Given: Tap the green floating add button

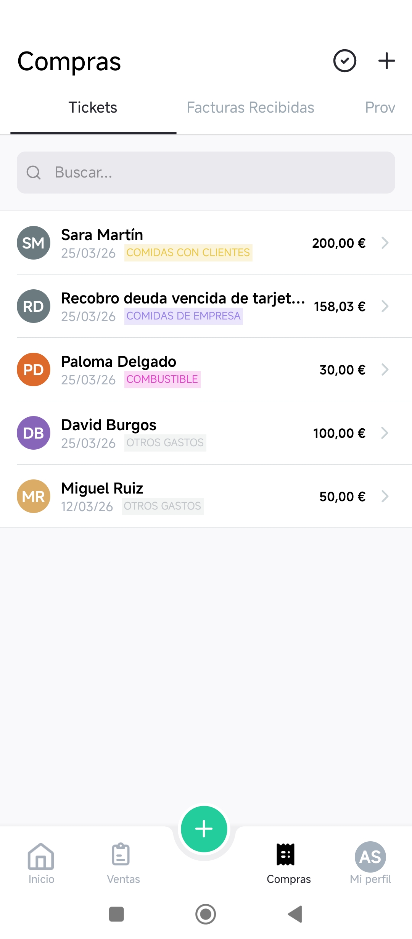Looking at the screenshot, I should pos(204,829).
